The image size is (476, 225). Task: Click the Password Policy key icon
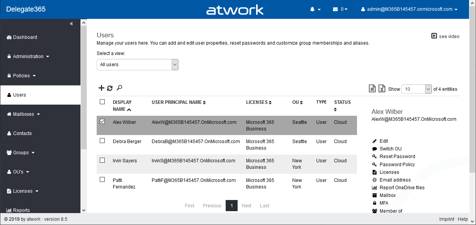click(x=374, y=164)
